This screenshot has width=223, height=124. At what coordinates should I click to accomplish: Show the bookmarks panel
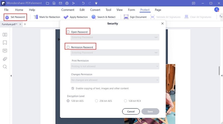pyautogui.click(x=5, y=43)
